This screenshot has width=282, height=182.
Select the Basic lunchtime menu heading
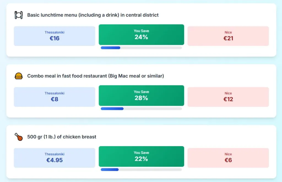(93, 15)
